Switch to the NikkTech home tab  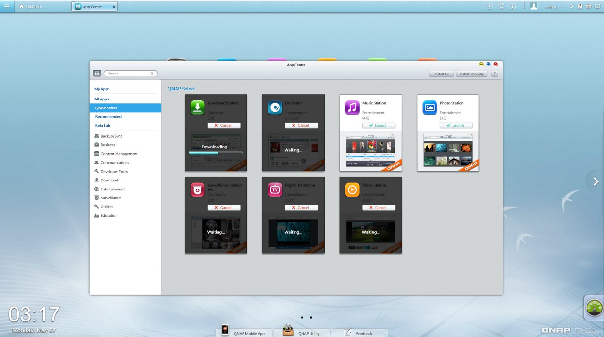pos(31,7)
